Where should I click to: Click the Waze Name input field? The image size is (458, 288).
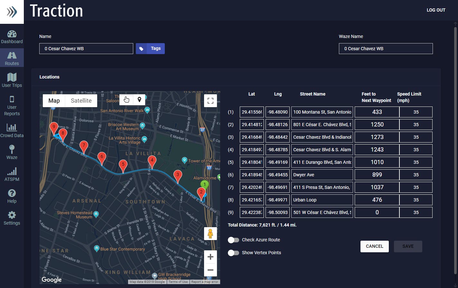(x=386, y=49)
